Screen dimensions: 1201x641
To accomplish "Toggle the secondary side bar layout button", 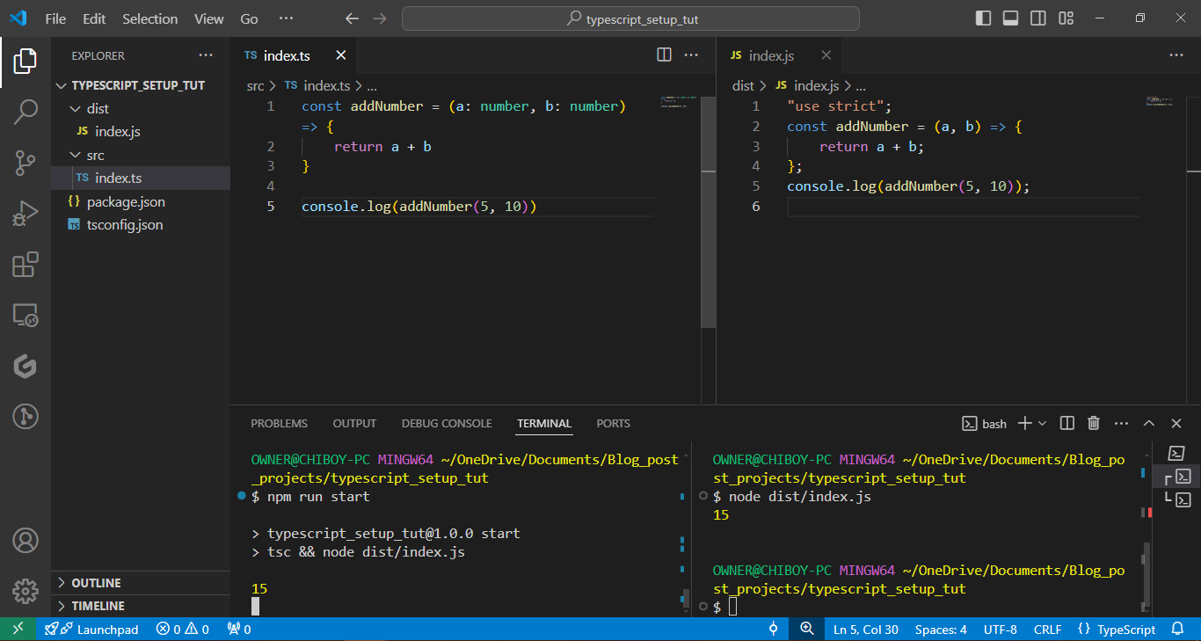I will pos(1037,18).
